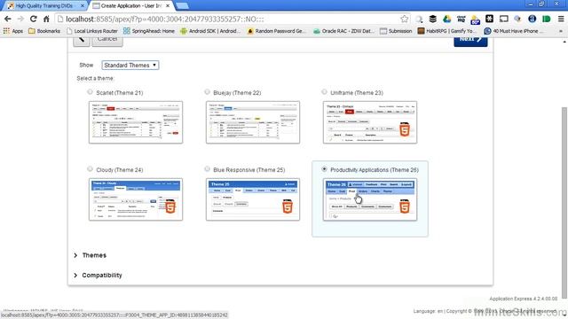Image resolution: width=568 pixels, height=319 pixels.
Task: Open the SpringAhead: Home bookmark
Action: (x=149, y=31)
